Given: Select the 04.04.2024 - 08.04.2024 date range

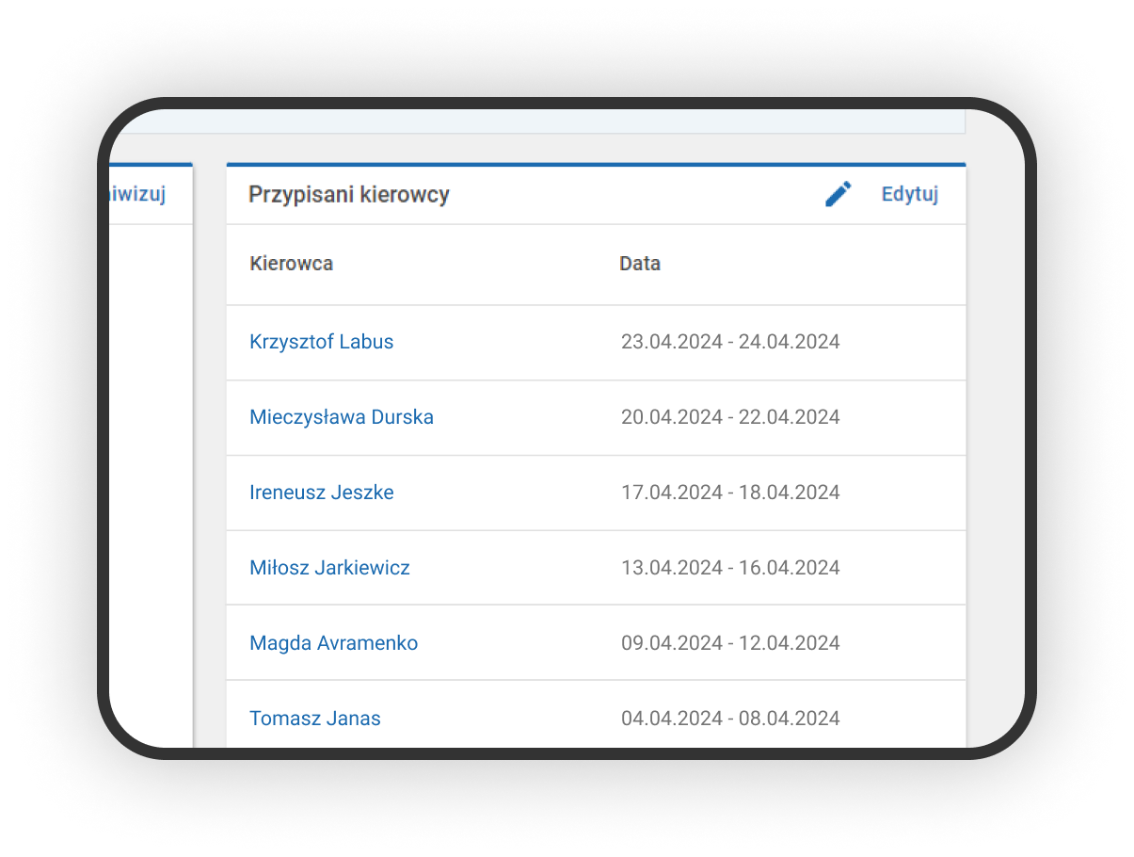Looking at the screenshot, I should [730, 719].
